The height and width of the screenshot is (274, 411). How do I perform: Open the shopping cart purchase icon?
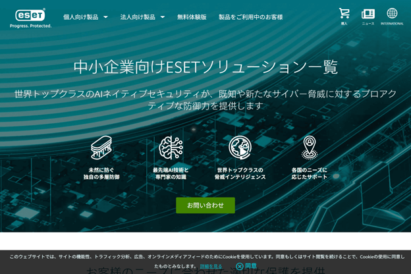pos(344,13)
